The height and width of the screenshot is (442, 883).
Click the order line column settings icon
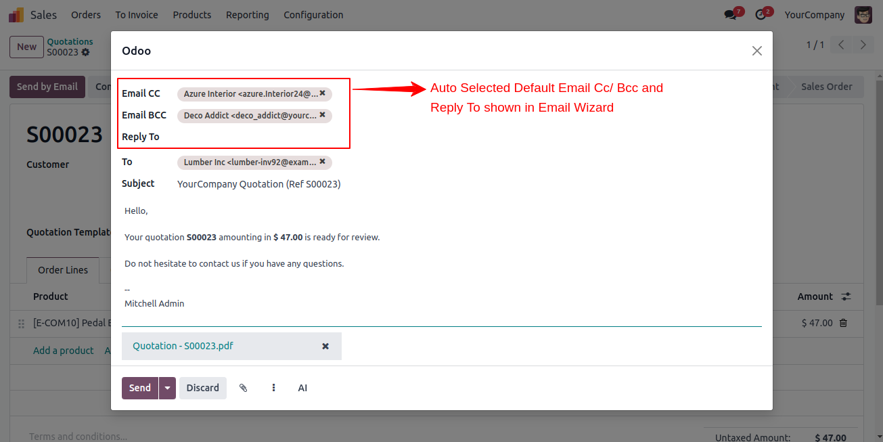tap(846, 296)
